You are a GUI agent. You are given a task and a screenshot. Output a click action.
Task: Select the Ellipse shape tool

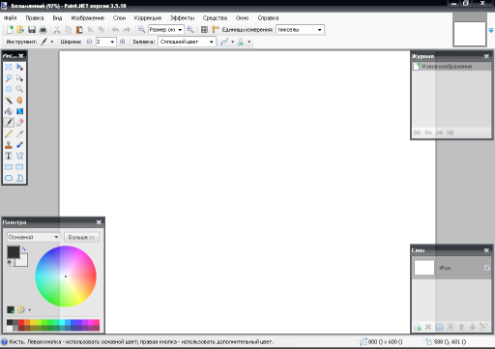[x=9, y=178]
